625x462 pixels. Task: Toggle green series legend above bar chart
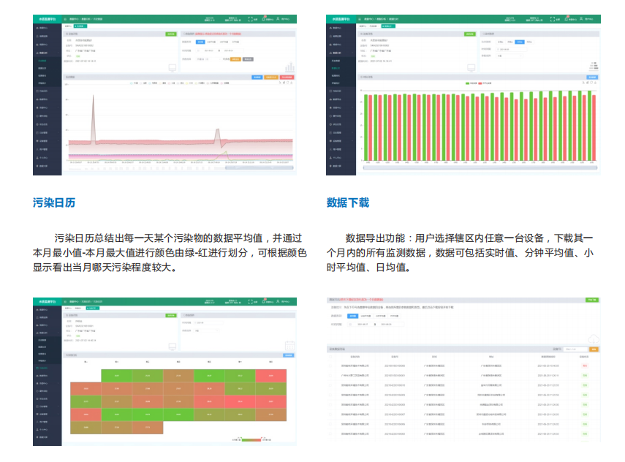469,83
